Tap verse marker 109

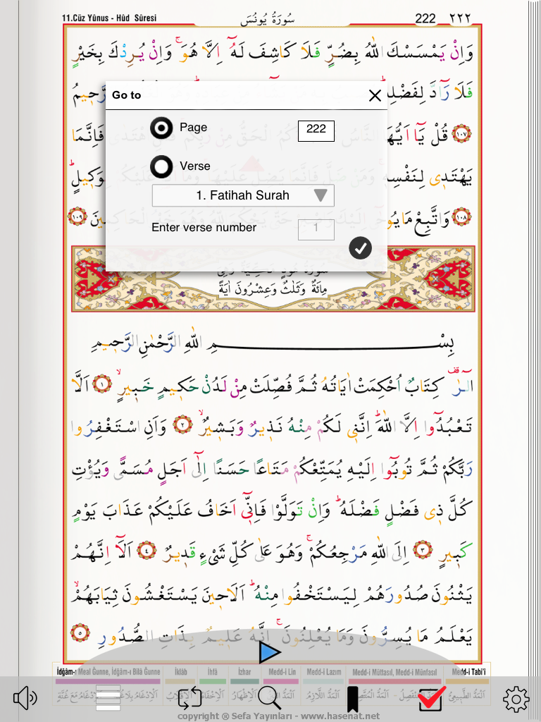(77, 216)
